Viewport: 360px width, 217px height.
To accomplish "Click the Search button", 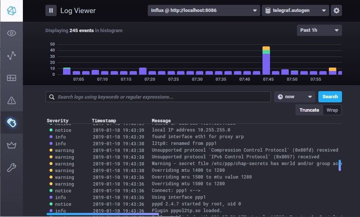I will pyautogui.click(x=330, y=96).
